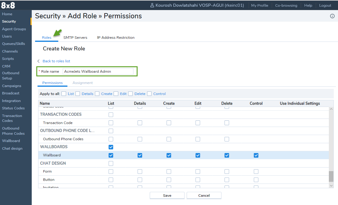Check Apply to all Delete checkbox
The width and height of the screenshot is (338, 205).
click(131, 94)
